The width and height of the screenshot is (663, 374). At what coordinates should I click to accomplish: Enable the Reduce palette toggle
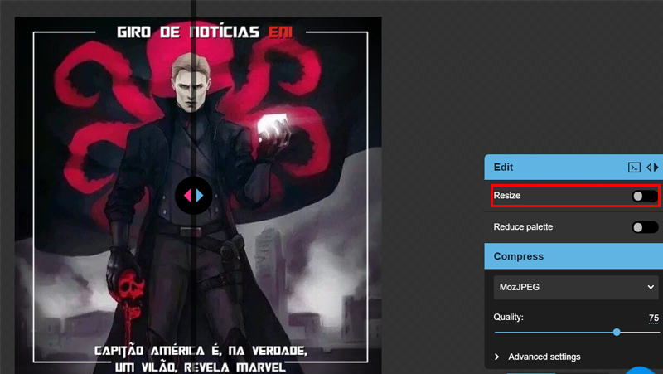pyautogui.click(x=645, y=227)
